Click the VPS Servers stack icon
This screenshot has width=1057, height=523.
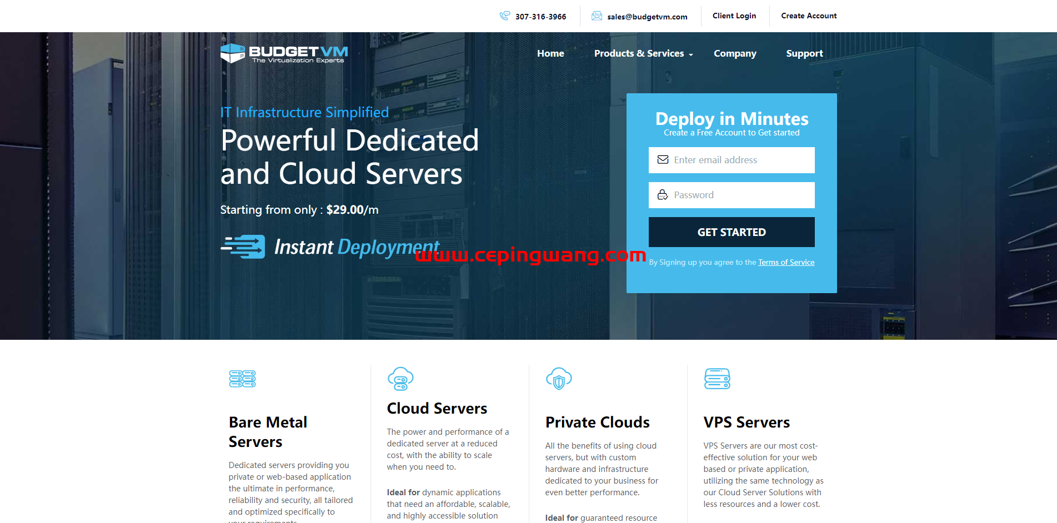(x=717, y=379)
